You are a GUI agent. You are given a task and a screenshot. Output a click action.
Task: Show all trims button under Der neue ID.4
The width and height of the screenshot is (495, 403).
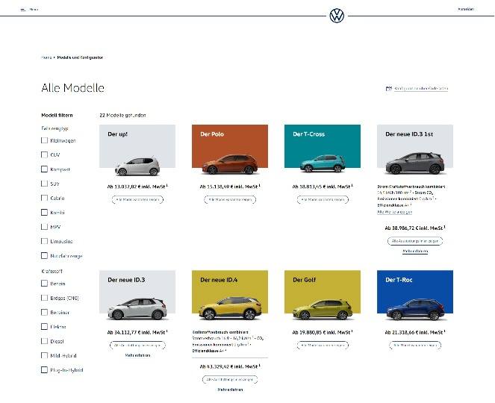[x=230, y=380]
